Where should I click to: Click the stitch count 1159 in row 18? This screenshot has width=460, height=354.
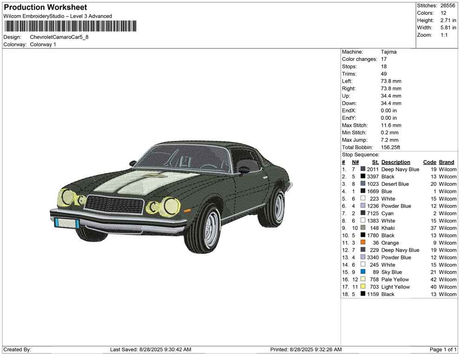[373, 294]
